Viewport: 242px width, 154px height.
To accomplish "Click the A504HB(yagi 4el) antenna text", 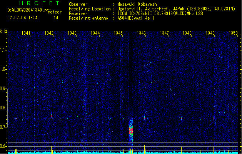I will (136, 18).
